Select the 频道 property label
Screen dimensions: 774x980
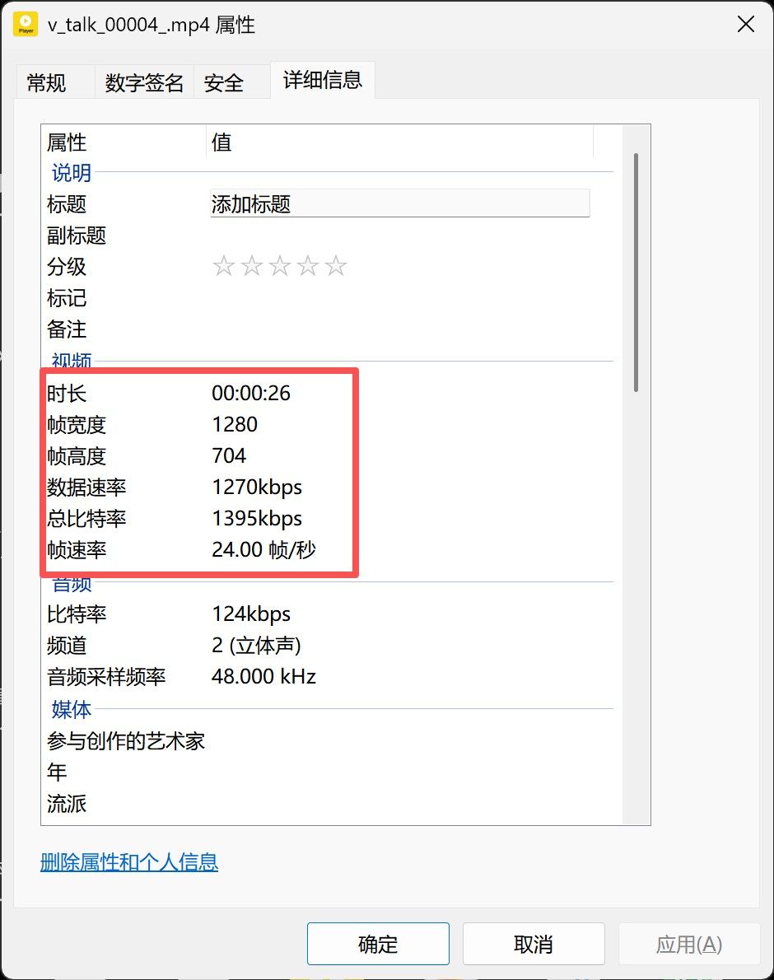[x=67, y=646]
